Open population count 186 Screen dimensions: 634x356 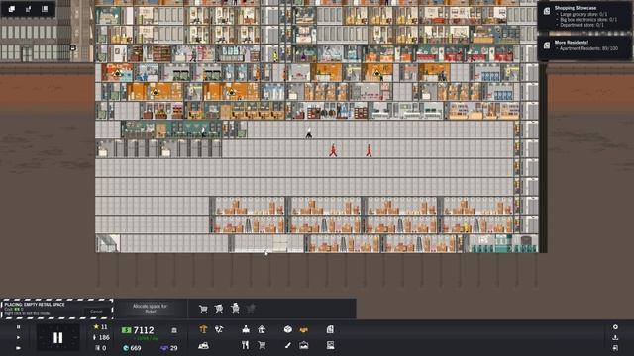pos(101,337)
